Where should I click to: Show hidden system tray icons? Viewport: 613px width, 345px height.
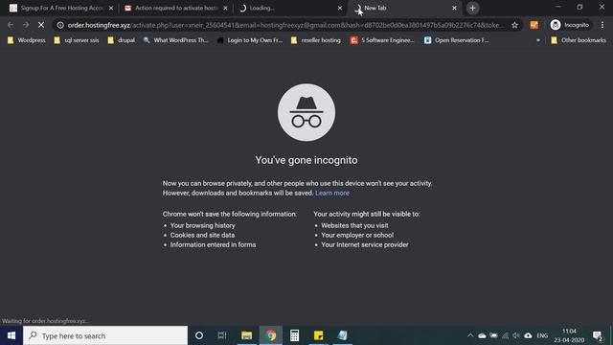[470, 335]
